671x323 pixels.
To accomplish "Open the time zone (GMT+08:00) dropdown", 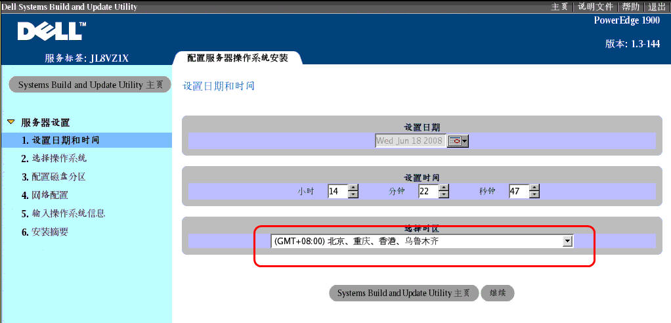I will tap(567, 242).
